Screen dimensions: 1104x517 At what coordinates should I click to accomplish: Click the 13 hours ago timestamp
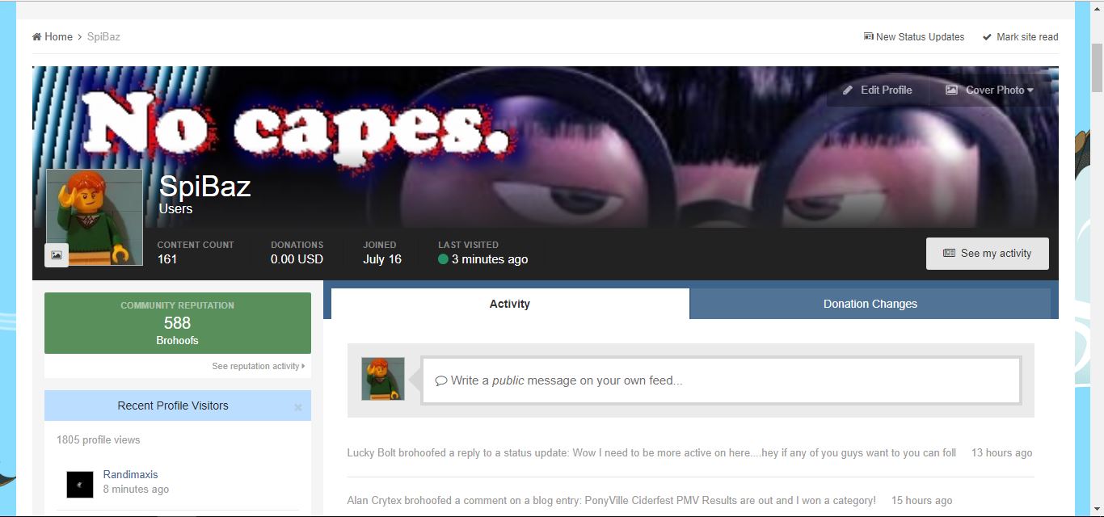tap(1002, 453)
